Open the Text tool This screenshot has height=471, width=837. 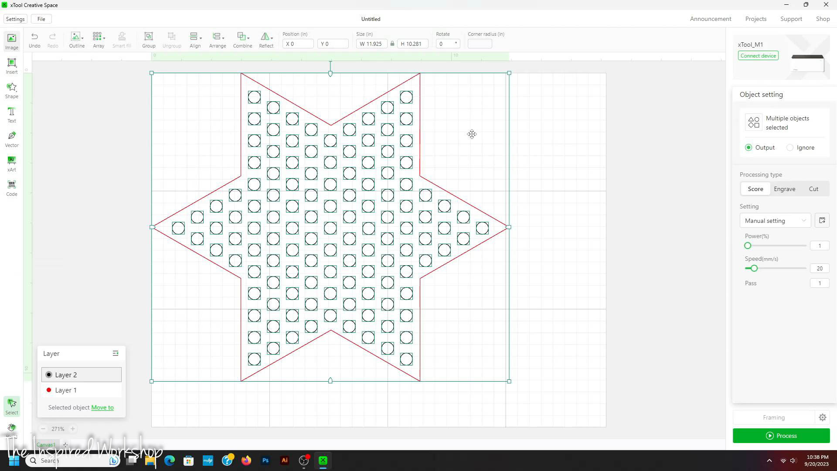[x=11, y=114]
